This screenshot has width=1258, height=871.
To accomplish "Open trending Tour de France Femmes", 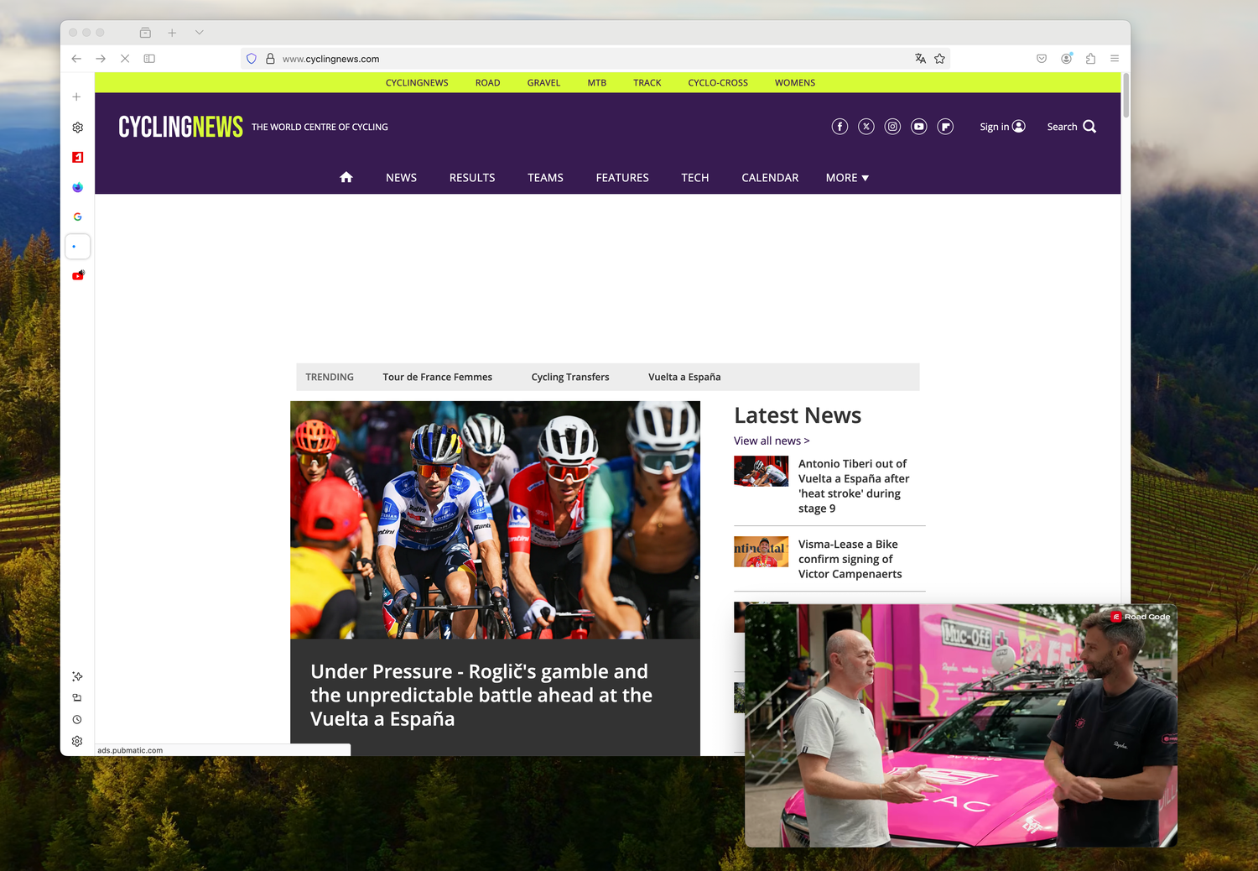I will (x=438, y=378).
